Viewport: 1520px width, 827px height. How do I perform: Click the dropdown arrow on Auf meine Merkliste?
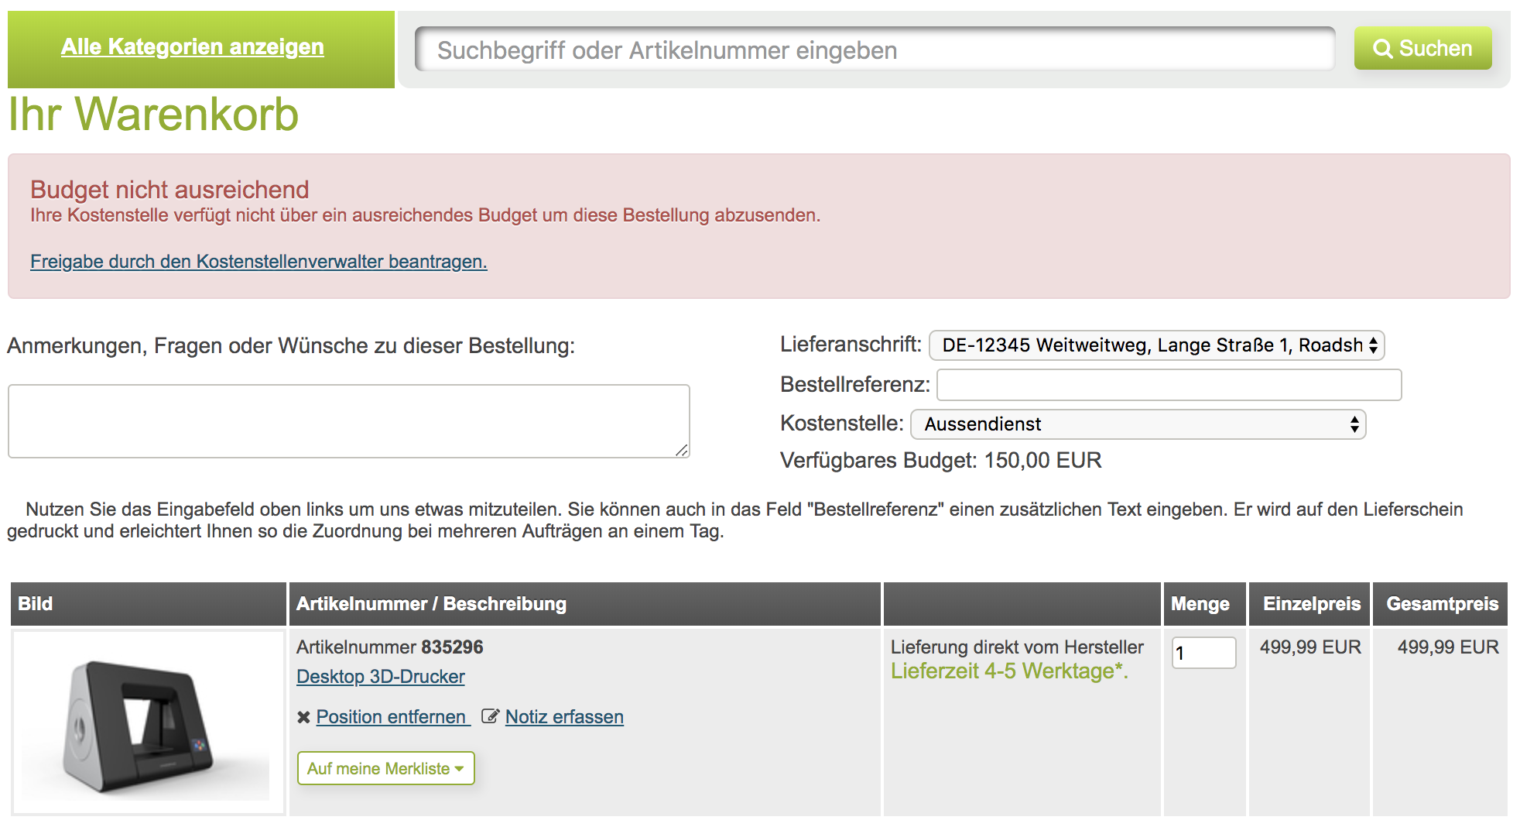tap(460, 769)
